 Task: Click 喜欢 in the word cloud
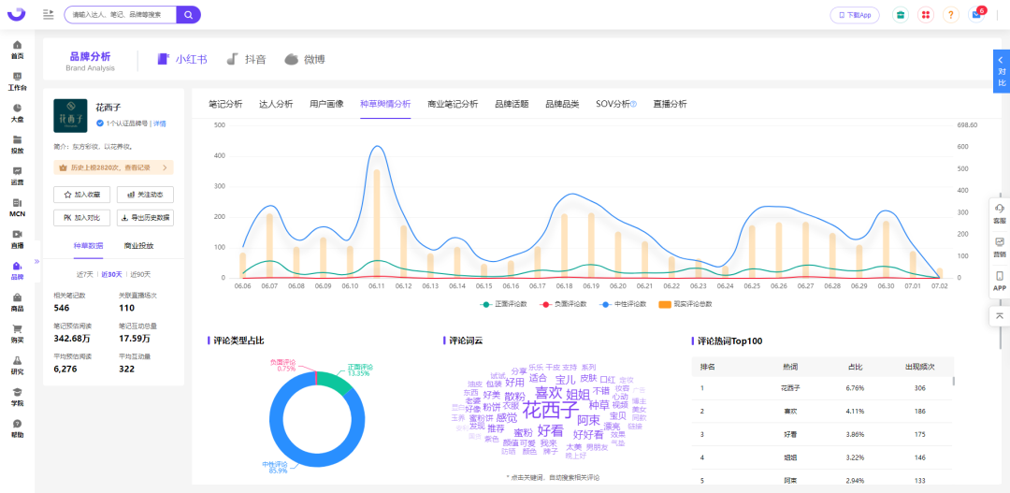click(x=549, y=393)
